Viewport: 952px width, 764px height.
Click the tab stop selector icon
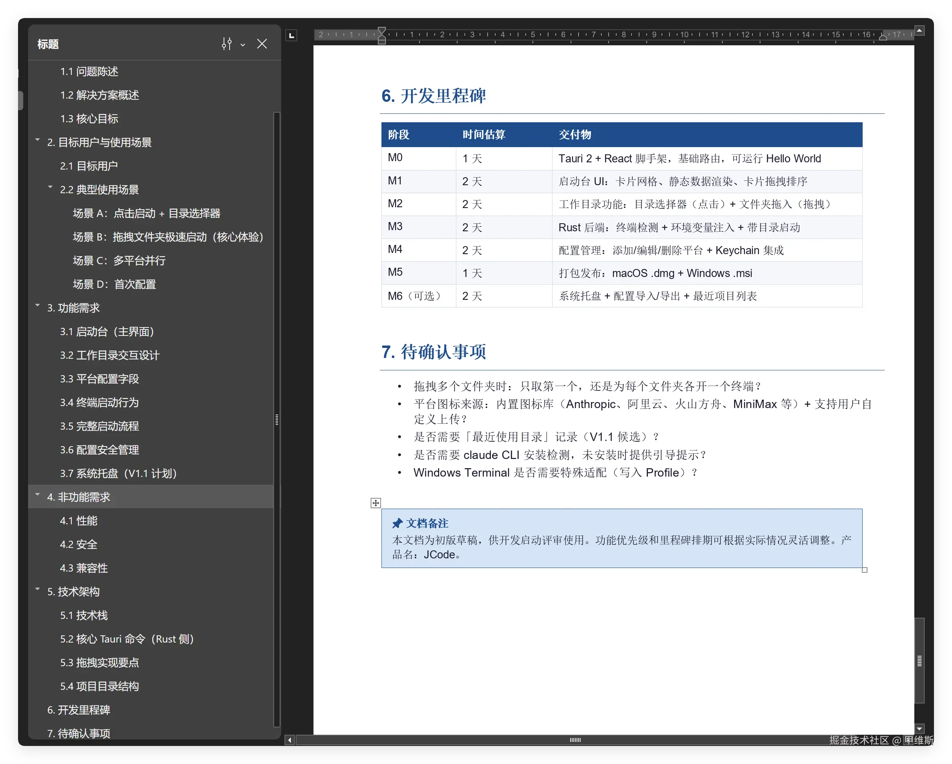point(291,35)
